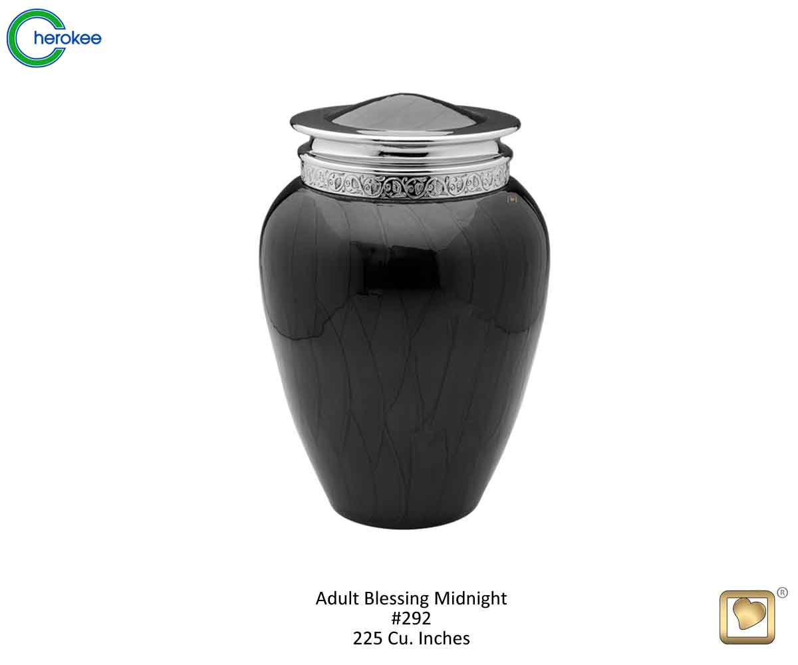Screen dimensions: 798x665
Task: Click the '225 Cu. Inches' capacity text
Action: 411,638
